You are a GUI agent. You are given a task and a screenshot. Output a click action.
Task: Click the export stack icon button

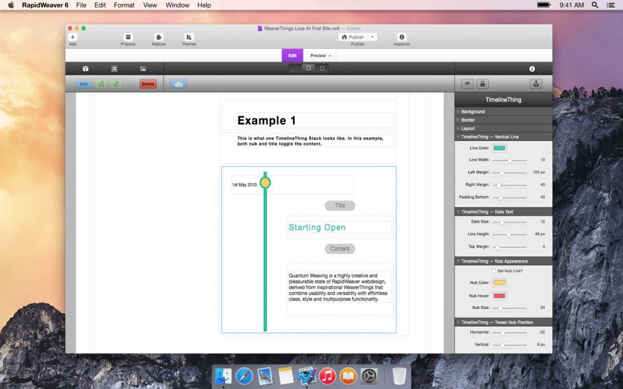(536, 84)
